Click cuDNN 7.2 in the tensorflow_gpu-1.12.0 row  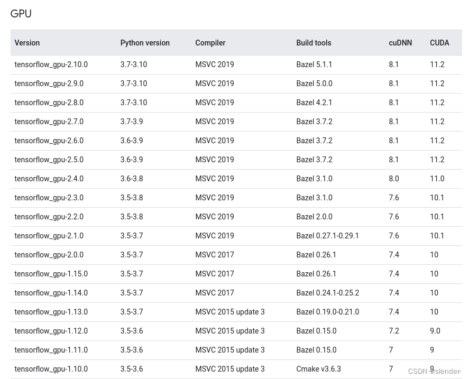click(x=393, y=331)
